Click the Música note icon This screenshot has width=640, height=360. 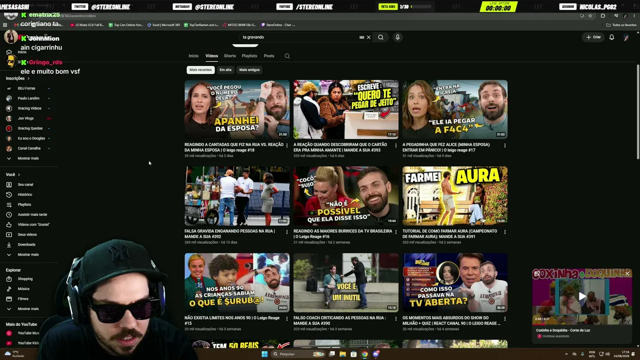pyautogui.click(x=8, y=289)
